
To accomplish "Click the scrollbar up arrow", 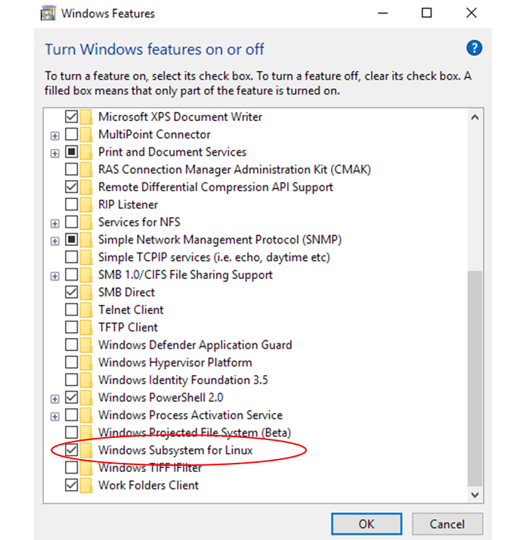I will pos(475,117).
